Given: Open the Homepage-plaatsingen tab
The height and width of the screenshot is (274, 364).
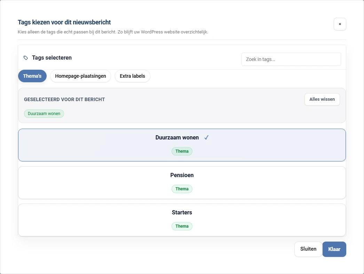Looking at the screenshot, I should pyautogui.click(x=80, y=76).
